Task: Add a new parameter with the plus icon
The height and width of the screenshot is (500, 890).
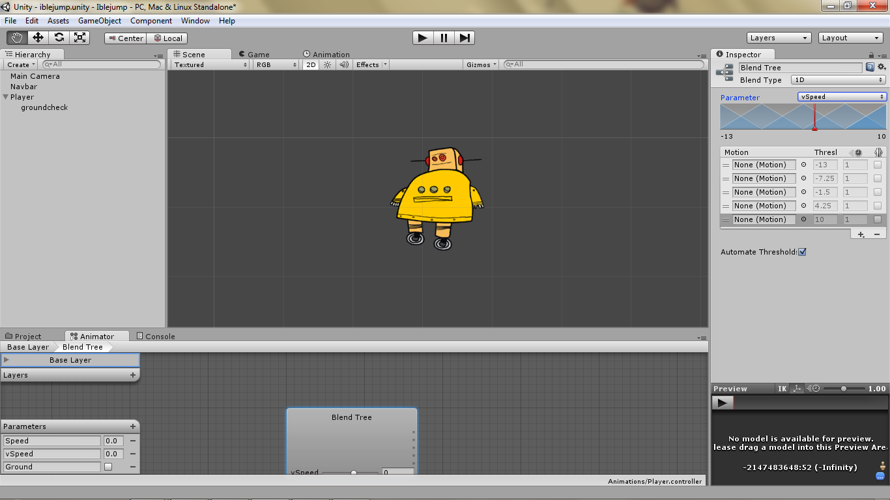Action: (x=133, y=426)
